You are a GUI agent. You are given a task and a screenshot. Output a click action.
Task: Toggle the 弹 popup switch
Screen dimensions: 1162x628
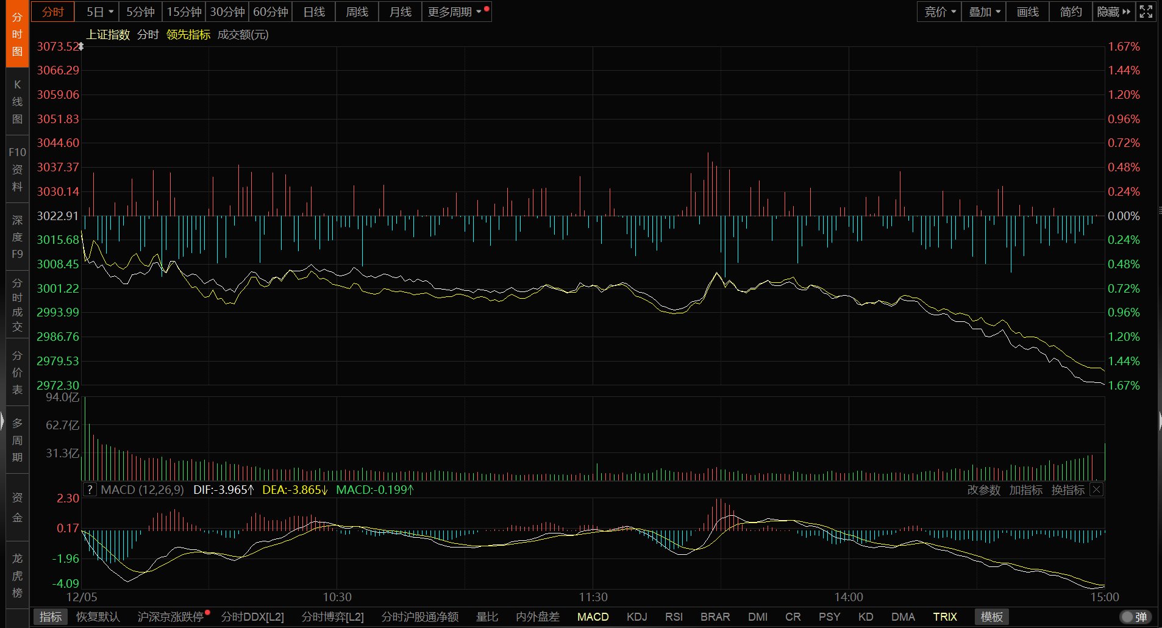point(1135,617)
